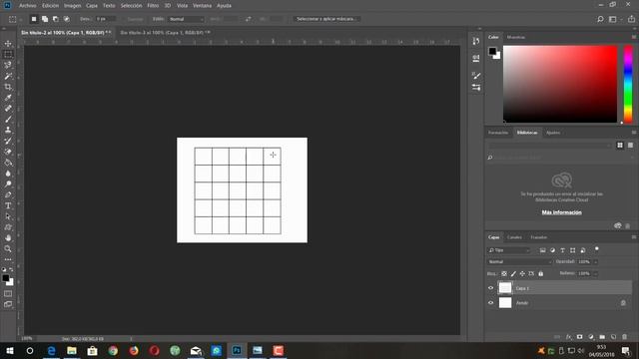The image size is (639, 359).
Task: Switch to the Muestras tab
Action: point(516,37)
